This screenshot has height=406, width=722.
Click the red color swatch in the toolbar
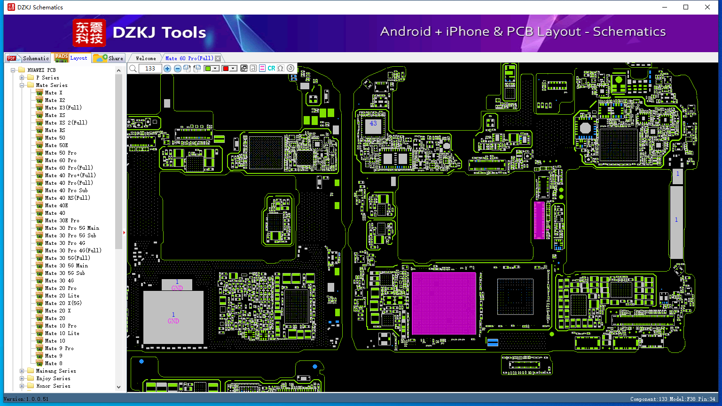coord(226,69)
